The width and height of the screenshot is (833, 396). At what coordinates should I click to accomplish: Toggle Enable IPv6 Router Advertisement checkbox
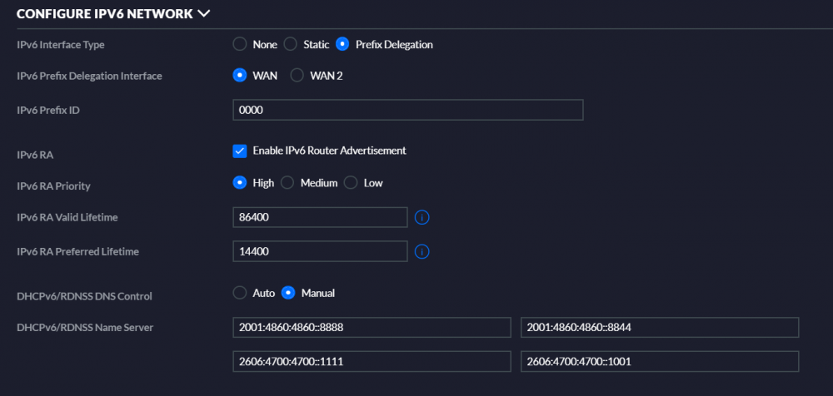pyautogui.click(x=240, y=151)
